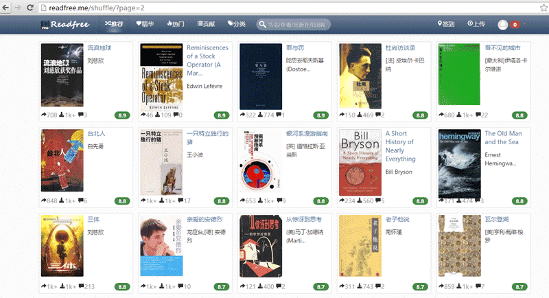Click the comment icon on 三体 card
This screenshot has height=298, width=549.
pyautogui.click(x=81, y=286)
